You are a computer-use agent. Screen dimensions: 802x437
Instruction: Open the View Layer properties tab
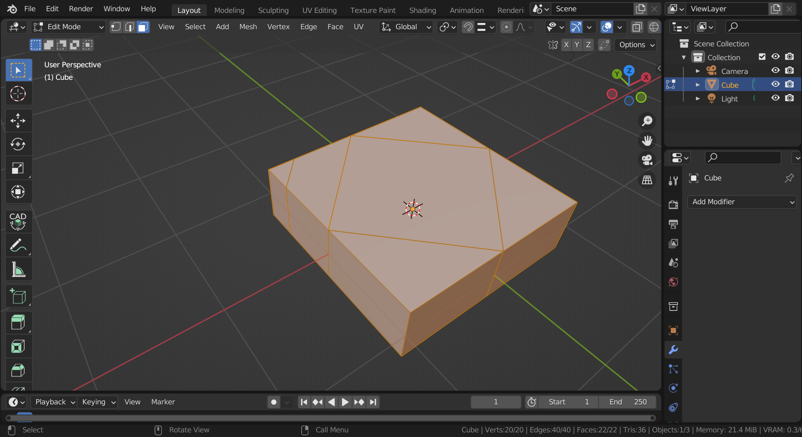673,244
